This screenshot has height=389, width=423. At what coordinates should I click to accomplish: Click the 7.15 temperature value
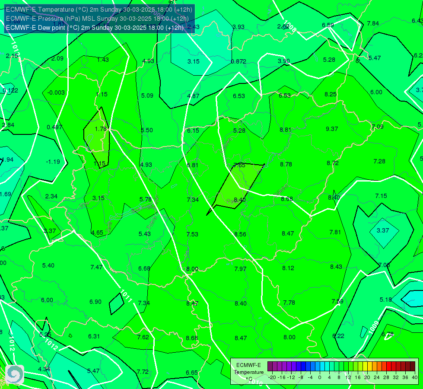(x=381, y=196)
